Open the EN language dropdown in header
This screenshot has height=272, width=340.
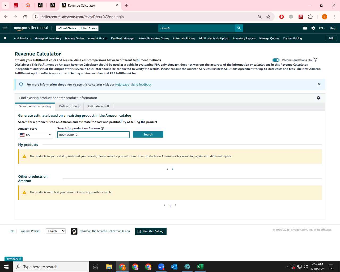coord(322,28)
